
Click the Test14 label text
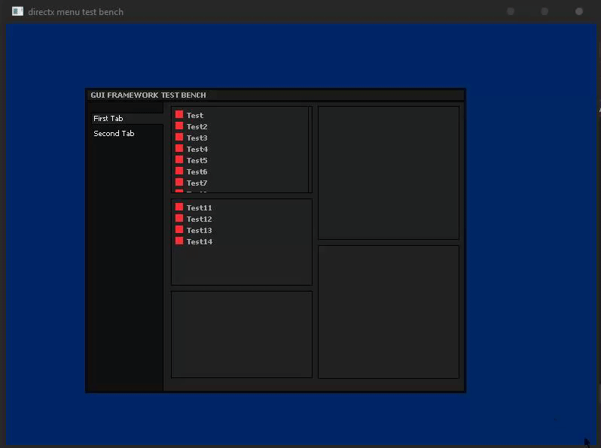tap(200, 242)
